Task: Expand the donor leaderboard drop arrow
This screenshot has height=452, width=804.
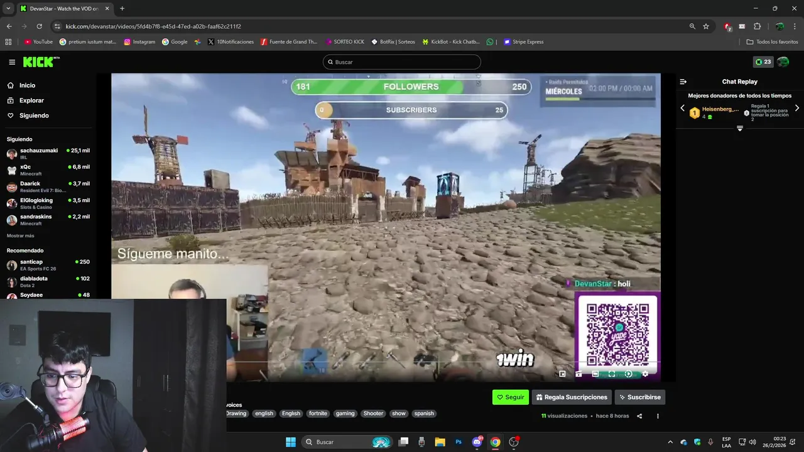Action: coord(739,128)
